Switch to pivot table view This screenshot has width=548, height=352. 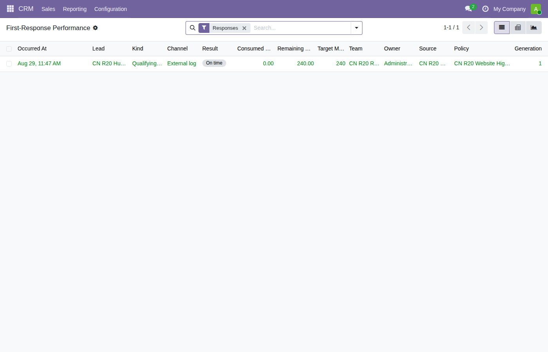[x=518, y=27]
